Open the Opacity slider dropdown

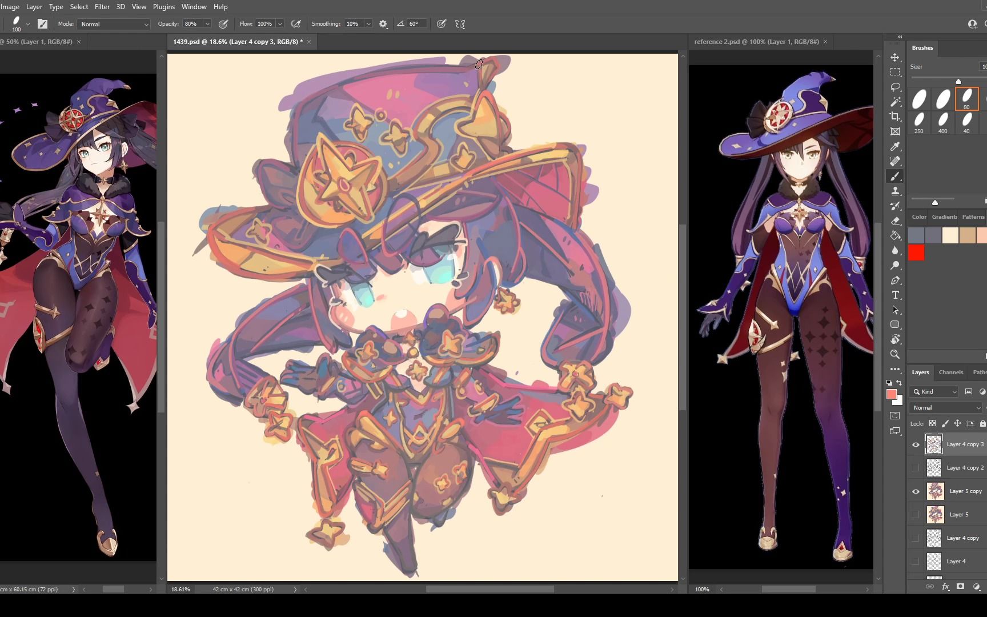207,24
